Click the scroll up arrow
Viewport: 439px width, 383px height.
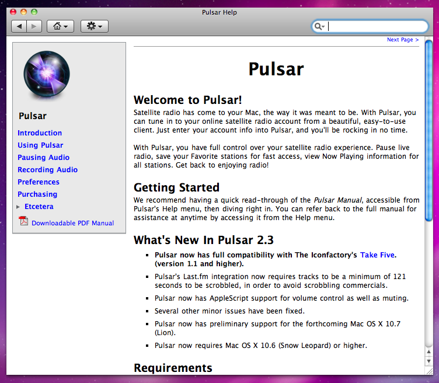pyautogui.click(x=428, y=351)
